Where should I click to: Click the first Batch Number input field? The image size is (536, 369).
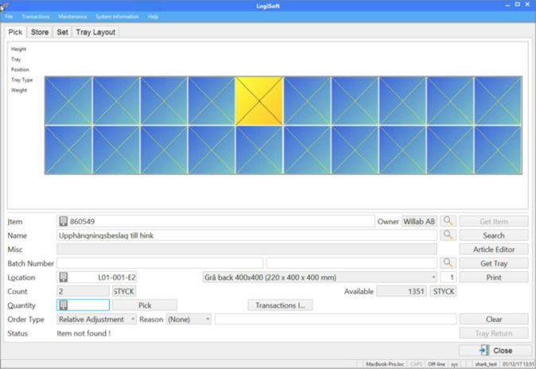[x=160, y=263]
